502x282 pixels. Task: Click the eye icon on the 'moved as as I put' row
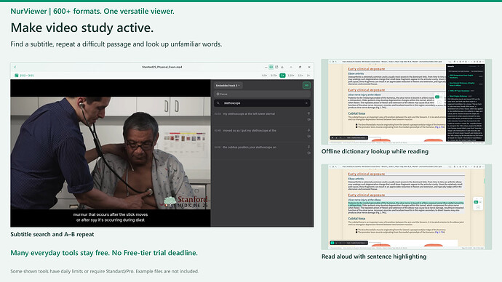point(308,136)
